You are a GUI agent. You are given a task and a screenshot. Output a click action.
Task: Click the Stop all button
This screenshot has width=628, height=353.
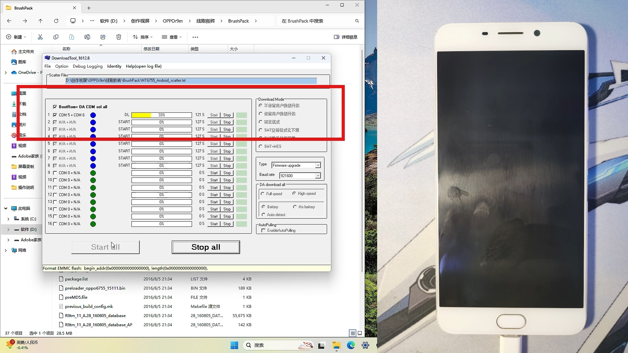click(x=206, y=247)
